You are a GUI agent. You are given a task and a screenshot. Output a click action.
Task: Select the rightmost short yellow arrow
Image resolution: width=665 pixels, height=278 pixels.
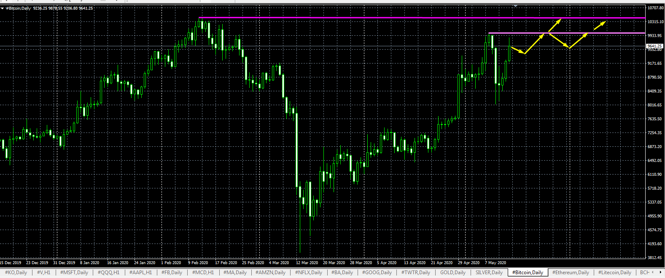coord(600,26)
